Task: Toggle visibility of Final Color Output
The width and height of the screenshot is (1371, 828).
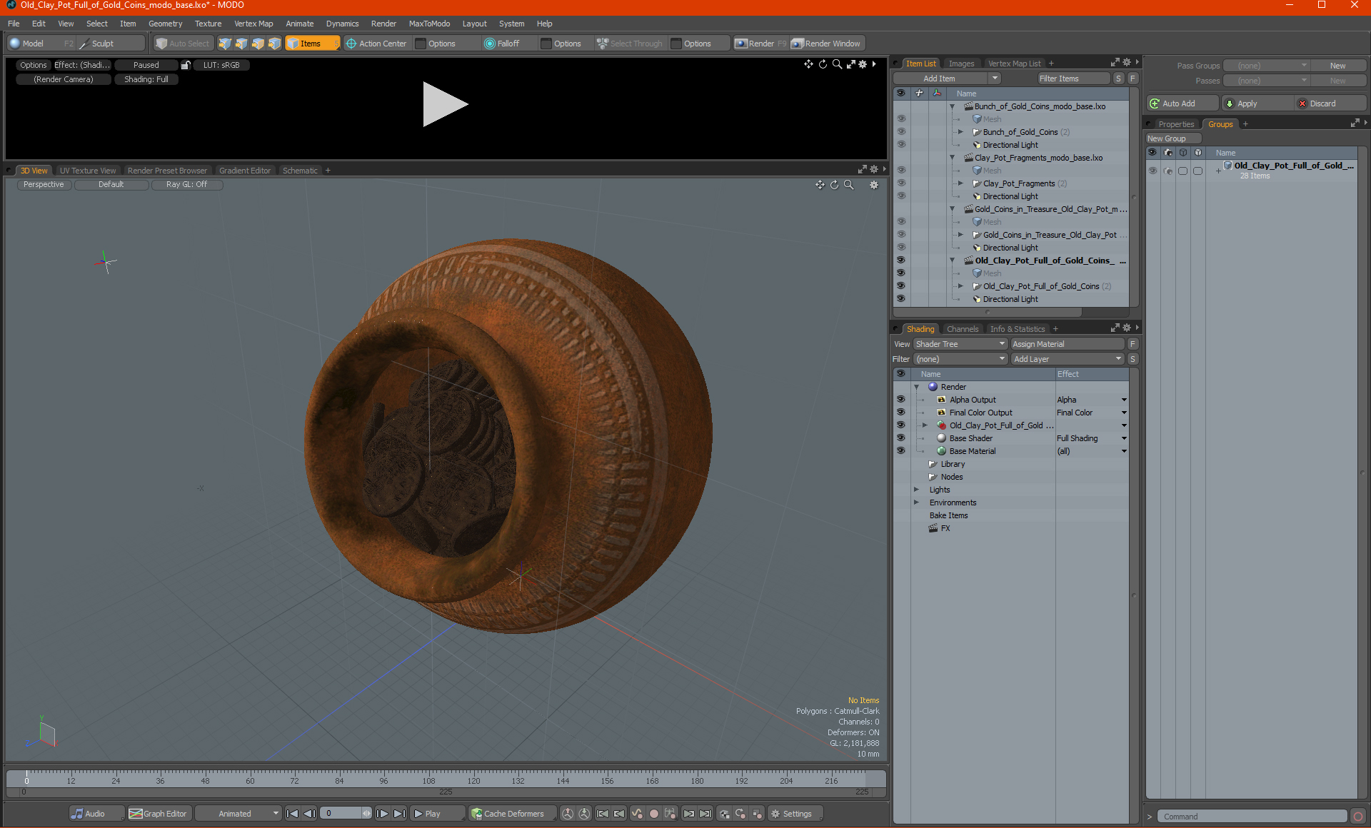Action: (x=900, y=413)
